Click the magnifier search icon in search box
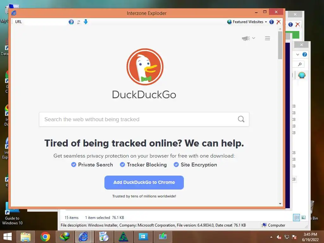Viewport: 324px width, 243px height. point(241,119)
